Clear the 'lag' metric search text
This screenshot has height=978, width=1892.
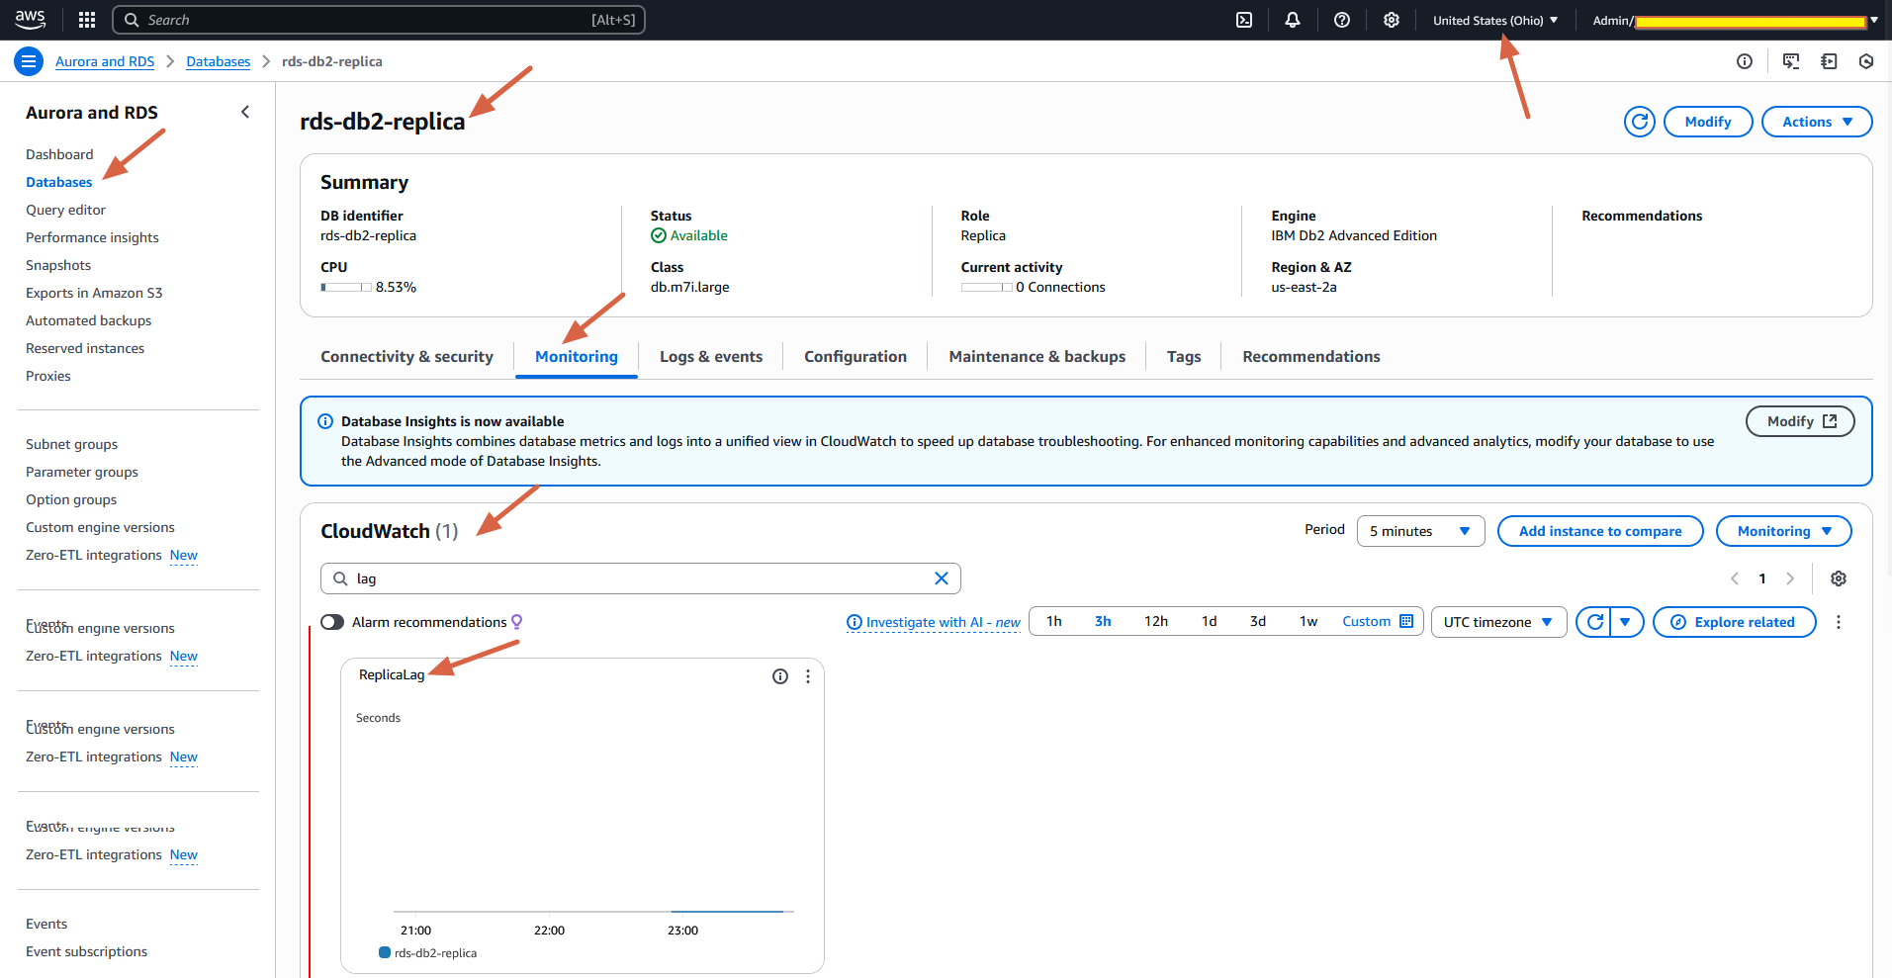942,578
